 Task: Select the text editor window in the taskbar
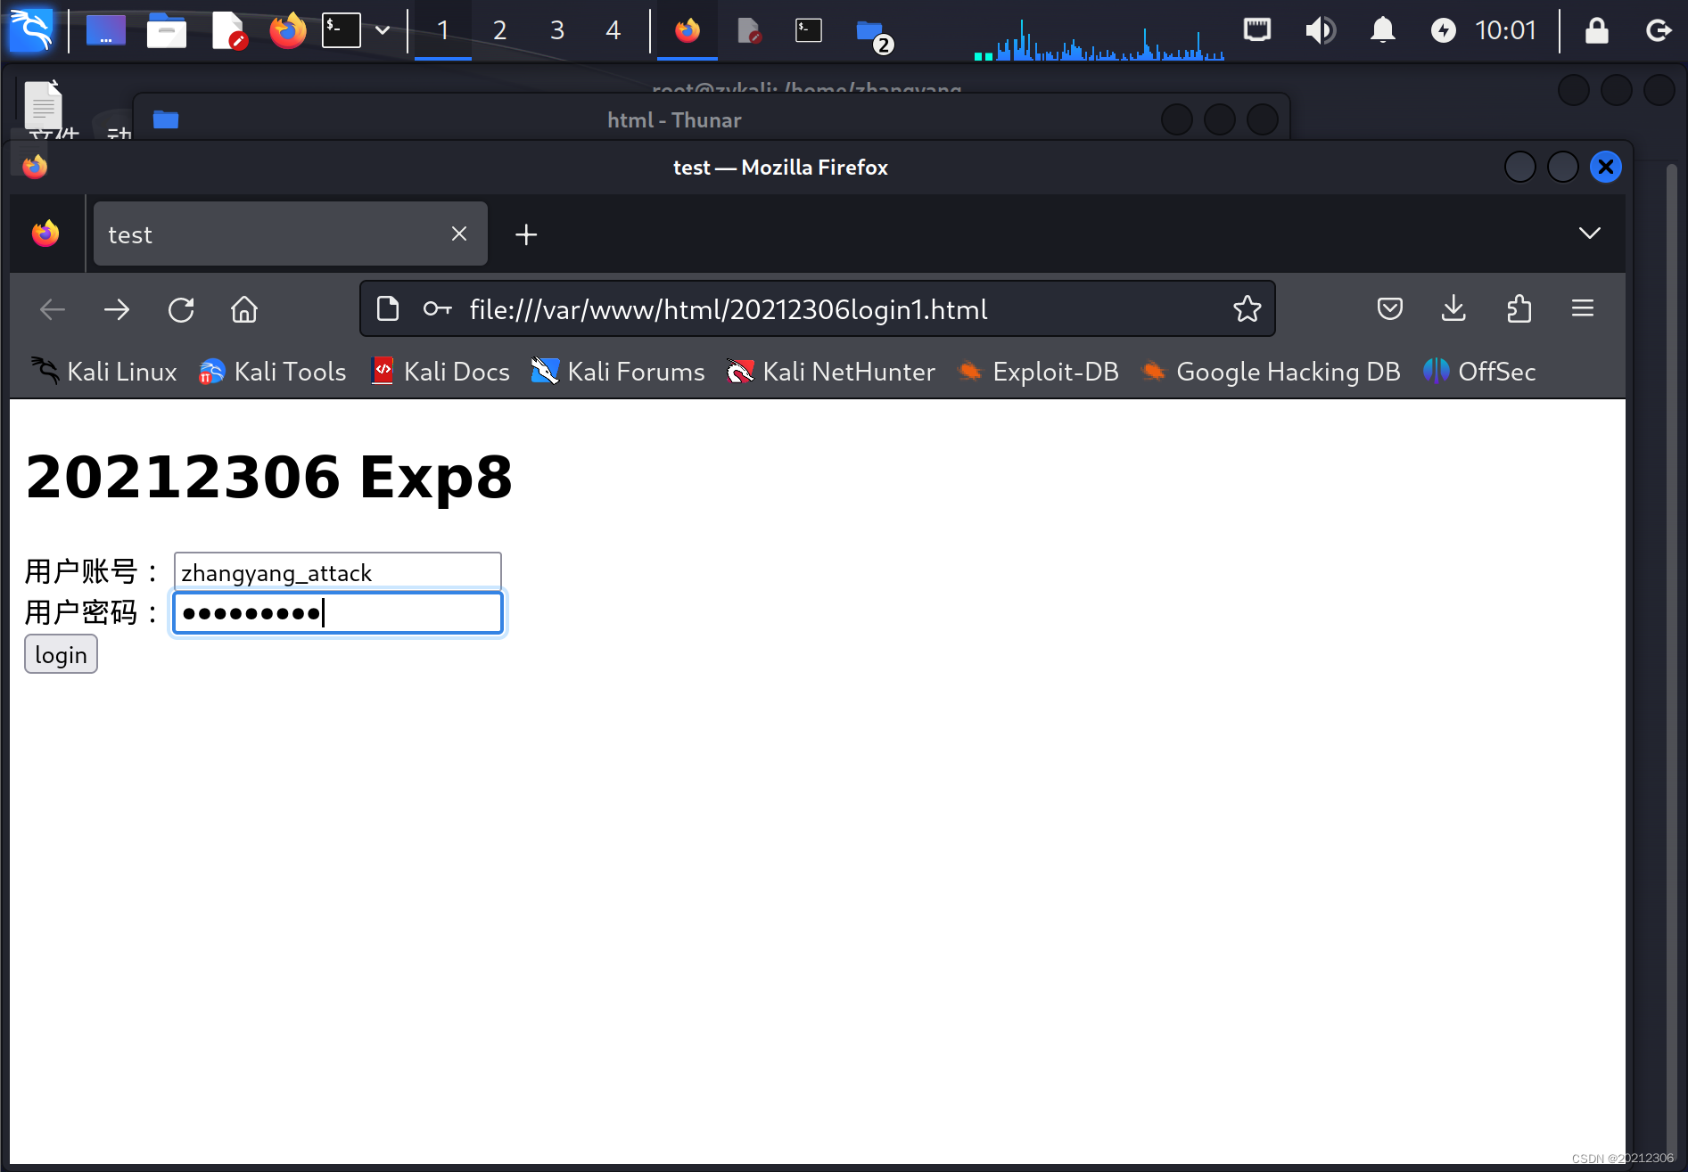749,30
